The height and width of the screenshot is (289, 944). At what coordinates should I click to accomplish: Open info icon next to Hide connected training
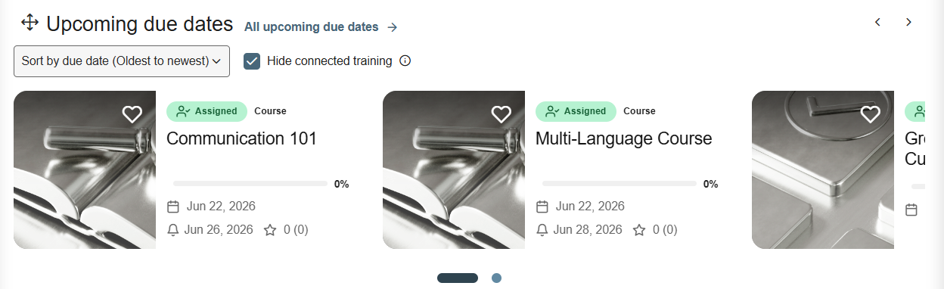[x=405, y=61]
